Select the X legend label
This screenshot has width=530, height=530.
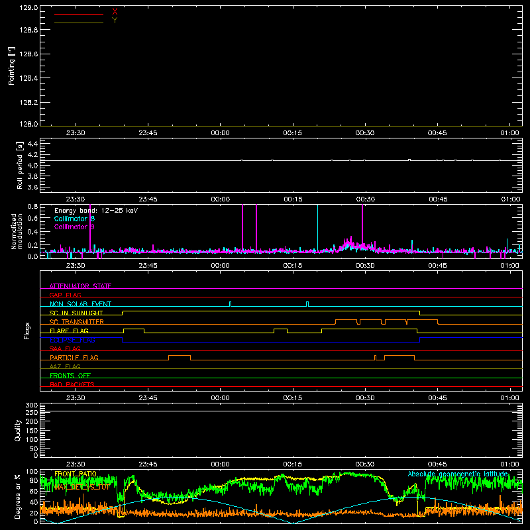(x=115, y=12)
